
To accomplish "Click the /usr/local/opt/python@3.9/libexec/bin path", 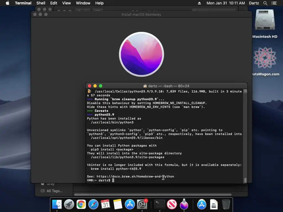I will 127,138.
